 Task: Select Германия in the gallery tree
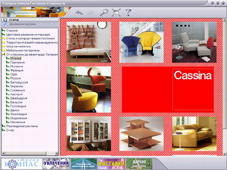click(x=17, y=62)
